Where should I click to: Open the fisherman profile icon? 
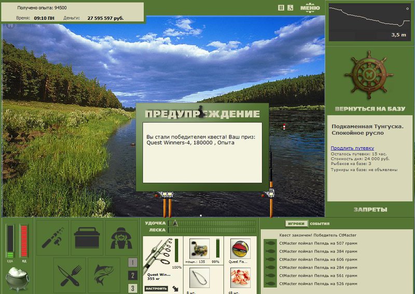pyautogui.click(x=121, y=237)
